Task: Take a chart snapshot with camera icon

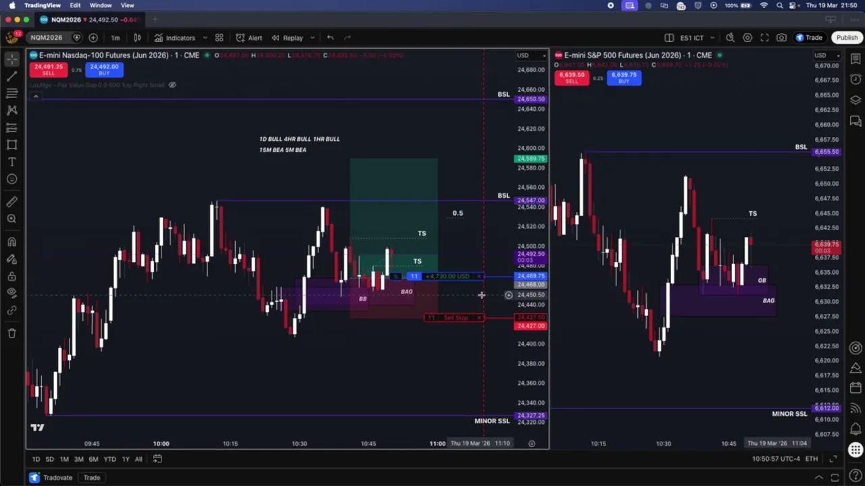Action: (x=781, y=38)
